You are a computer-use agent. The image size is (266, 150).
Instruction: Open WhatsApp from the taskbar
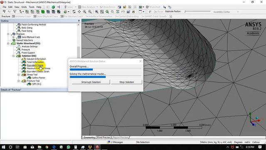pyautogui.click(x=68, y=147)
